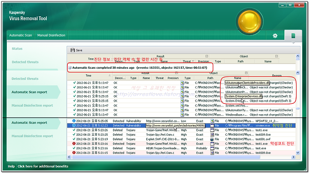Click file type icon on test001.swf row

pyautogui.click(x=212, y=139)
